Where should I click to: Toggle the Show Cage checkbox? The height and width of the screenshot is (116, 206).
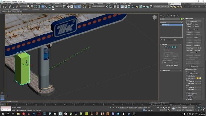(187, 78)
